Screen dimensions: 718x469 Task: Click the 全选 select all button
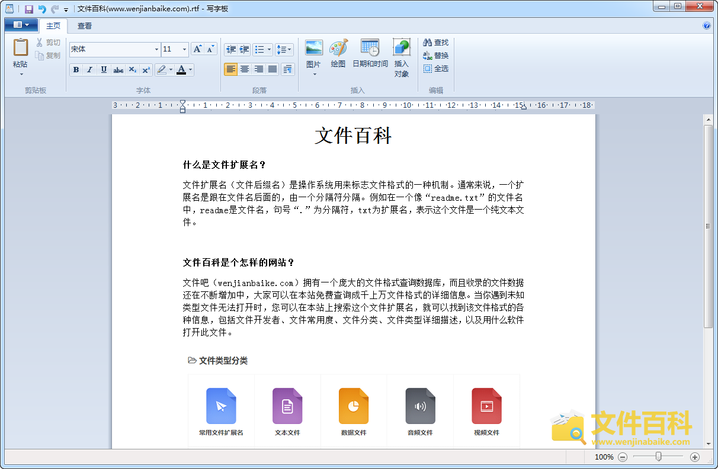(x=435, y=69)
